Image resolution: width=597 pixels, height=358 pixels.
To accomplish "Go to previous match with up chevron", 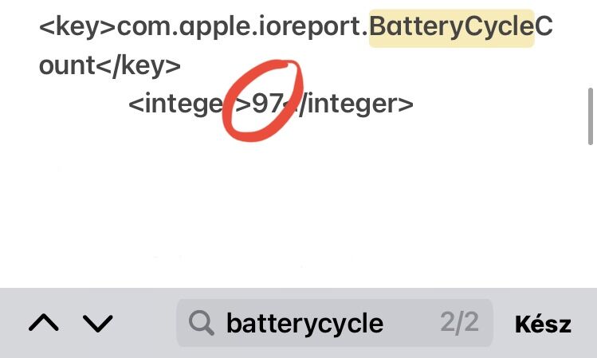I will pos(44,323).
